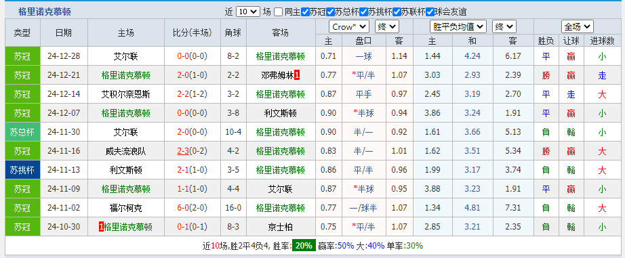
Task: Click the 走 goals result on 24-12-21
Action: pos(602,75)
